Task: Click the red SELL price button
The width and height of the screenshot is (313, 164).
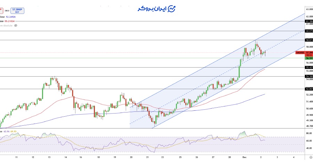Action: pos(1,11)
